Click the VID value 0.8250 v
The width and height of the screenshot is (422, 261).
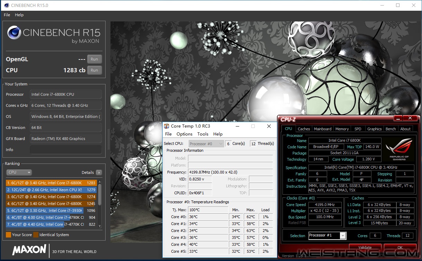point(200,179)
